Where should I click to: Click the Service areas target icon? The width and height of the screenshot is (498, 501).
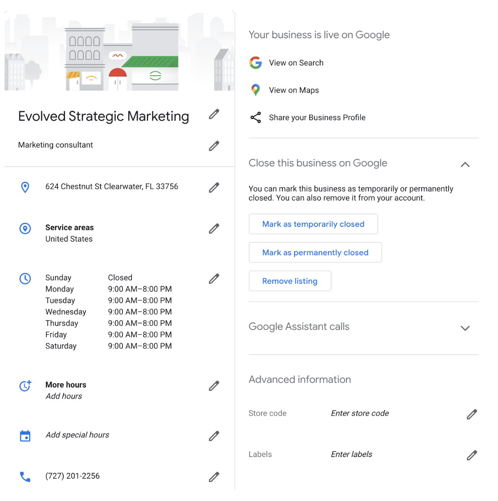(25, 228)
